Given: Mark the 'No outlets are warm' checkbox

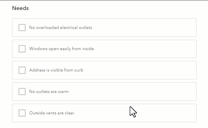Looking at the screenshot, I should 22,92.
